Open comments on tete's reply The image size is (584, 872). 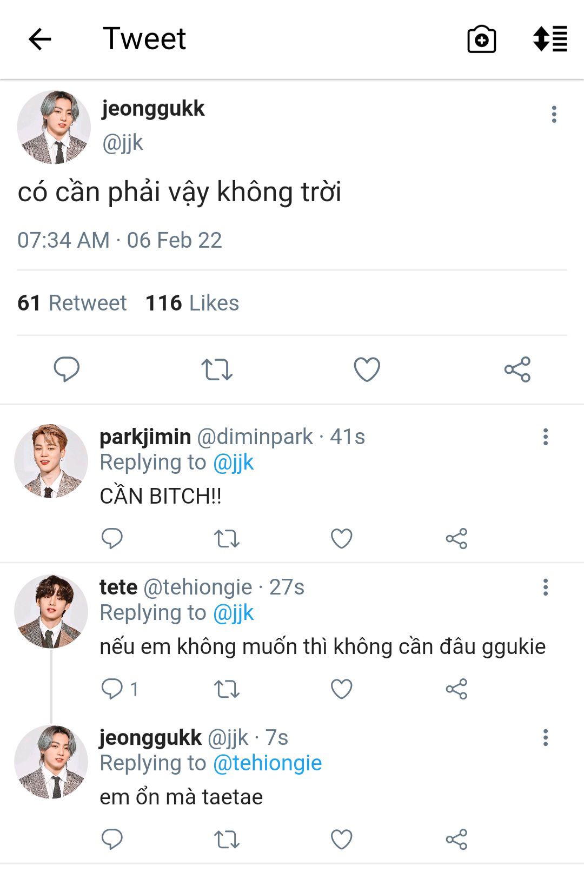pos(112,689)
